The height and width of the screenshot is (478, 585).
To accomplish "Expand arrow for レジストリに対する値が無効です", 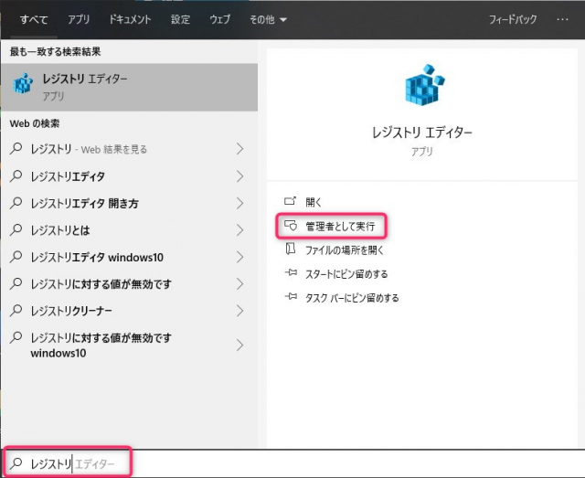I will click(x=239, y=283).
